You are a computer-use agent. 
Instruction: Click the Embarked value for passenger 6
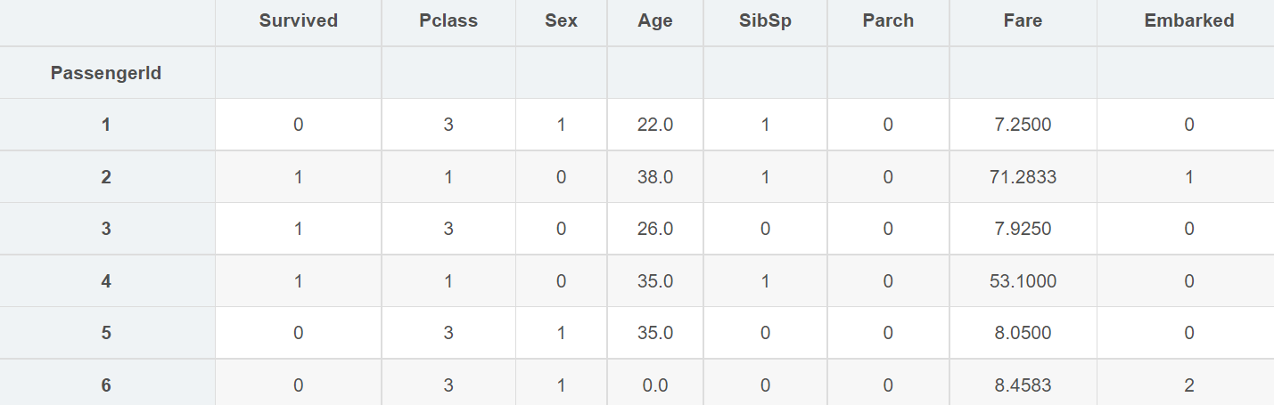coord(1189,385)
